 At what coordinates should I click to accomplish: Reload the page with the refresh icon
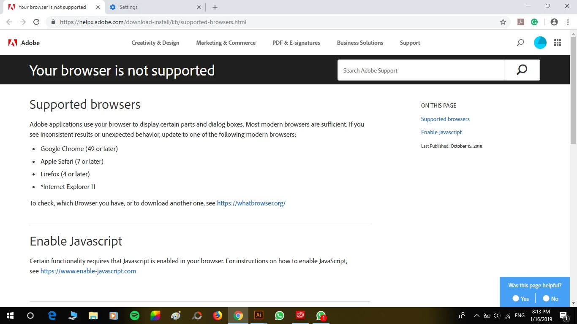pyautogui.click(x=36, y=22)
